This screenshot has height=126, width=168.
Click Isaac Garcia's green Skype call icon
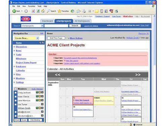pyautogui.click(x=37, y=96)
